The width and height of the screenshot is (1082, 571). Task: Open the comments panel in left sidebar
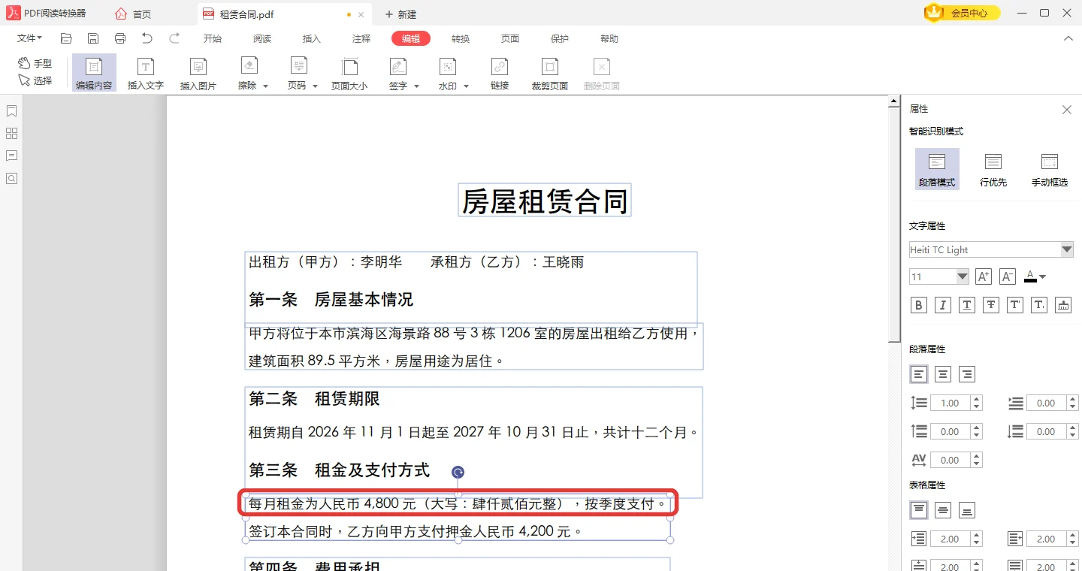11,156
